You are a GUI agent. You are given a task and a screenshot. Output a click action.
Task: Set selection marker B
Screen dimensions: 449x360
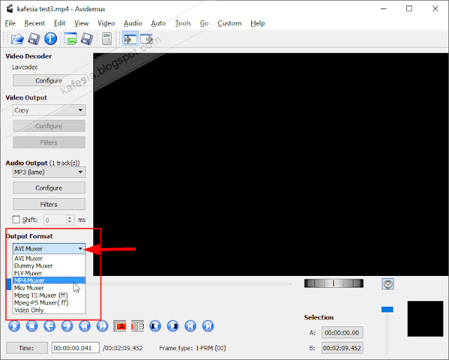click(138, 326)
